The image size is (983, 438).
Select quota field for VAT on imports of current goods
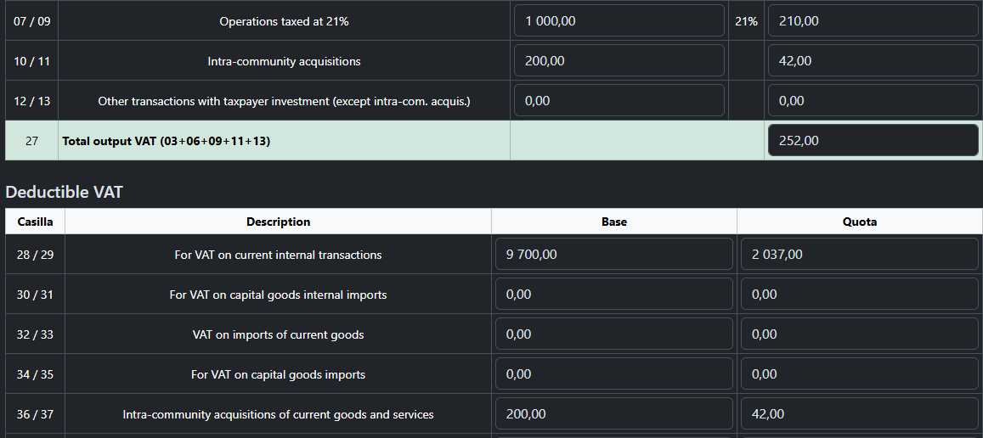pyautogui.click(x=859, y=334)
